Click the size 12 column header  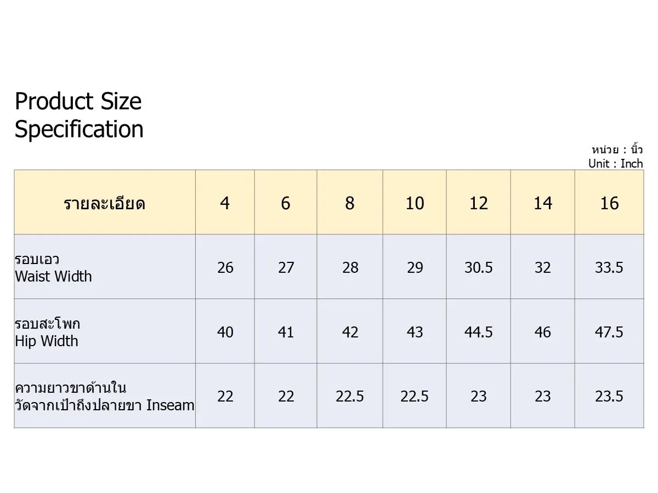pos(479,203)
